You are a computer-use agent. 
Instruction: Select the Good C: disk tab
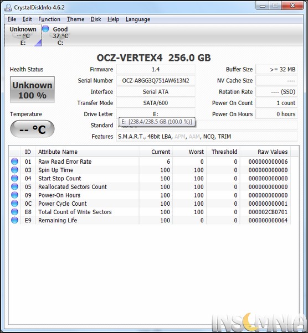click(60, 35)
